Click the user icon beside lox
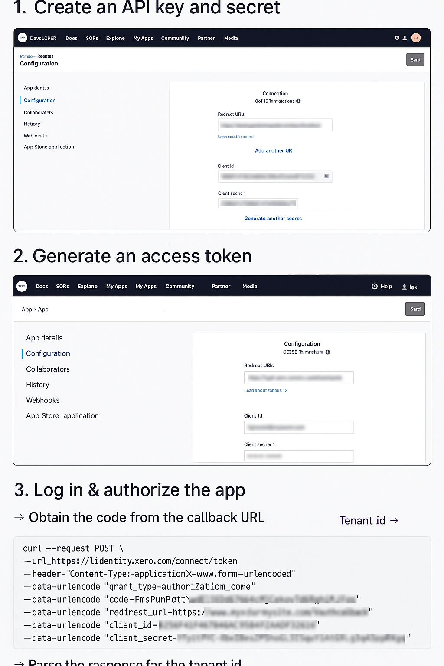444x666 pixels. point(405,287)
